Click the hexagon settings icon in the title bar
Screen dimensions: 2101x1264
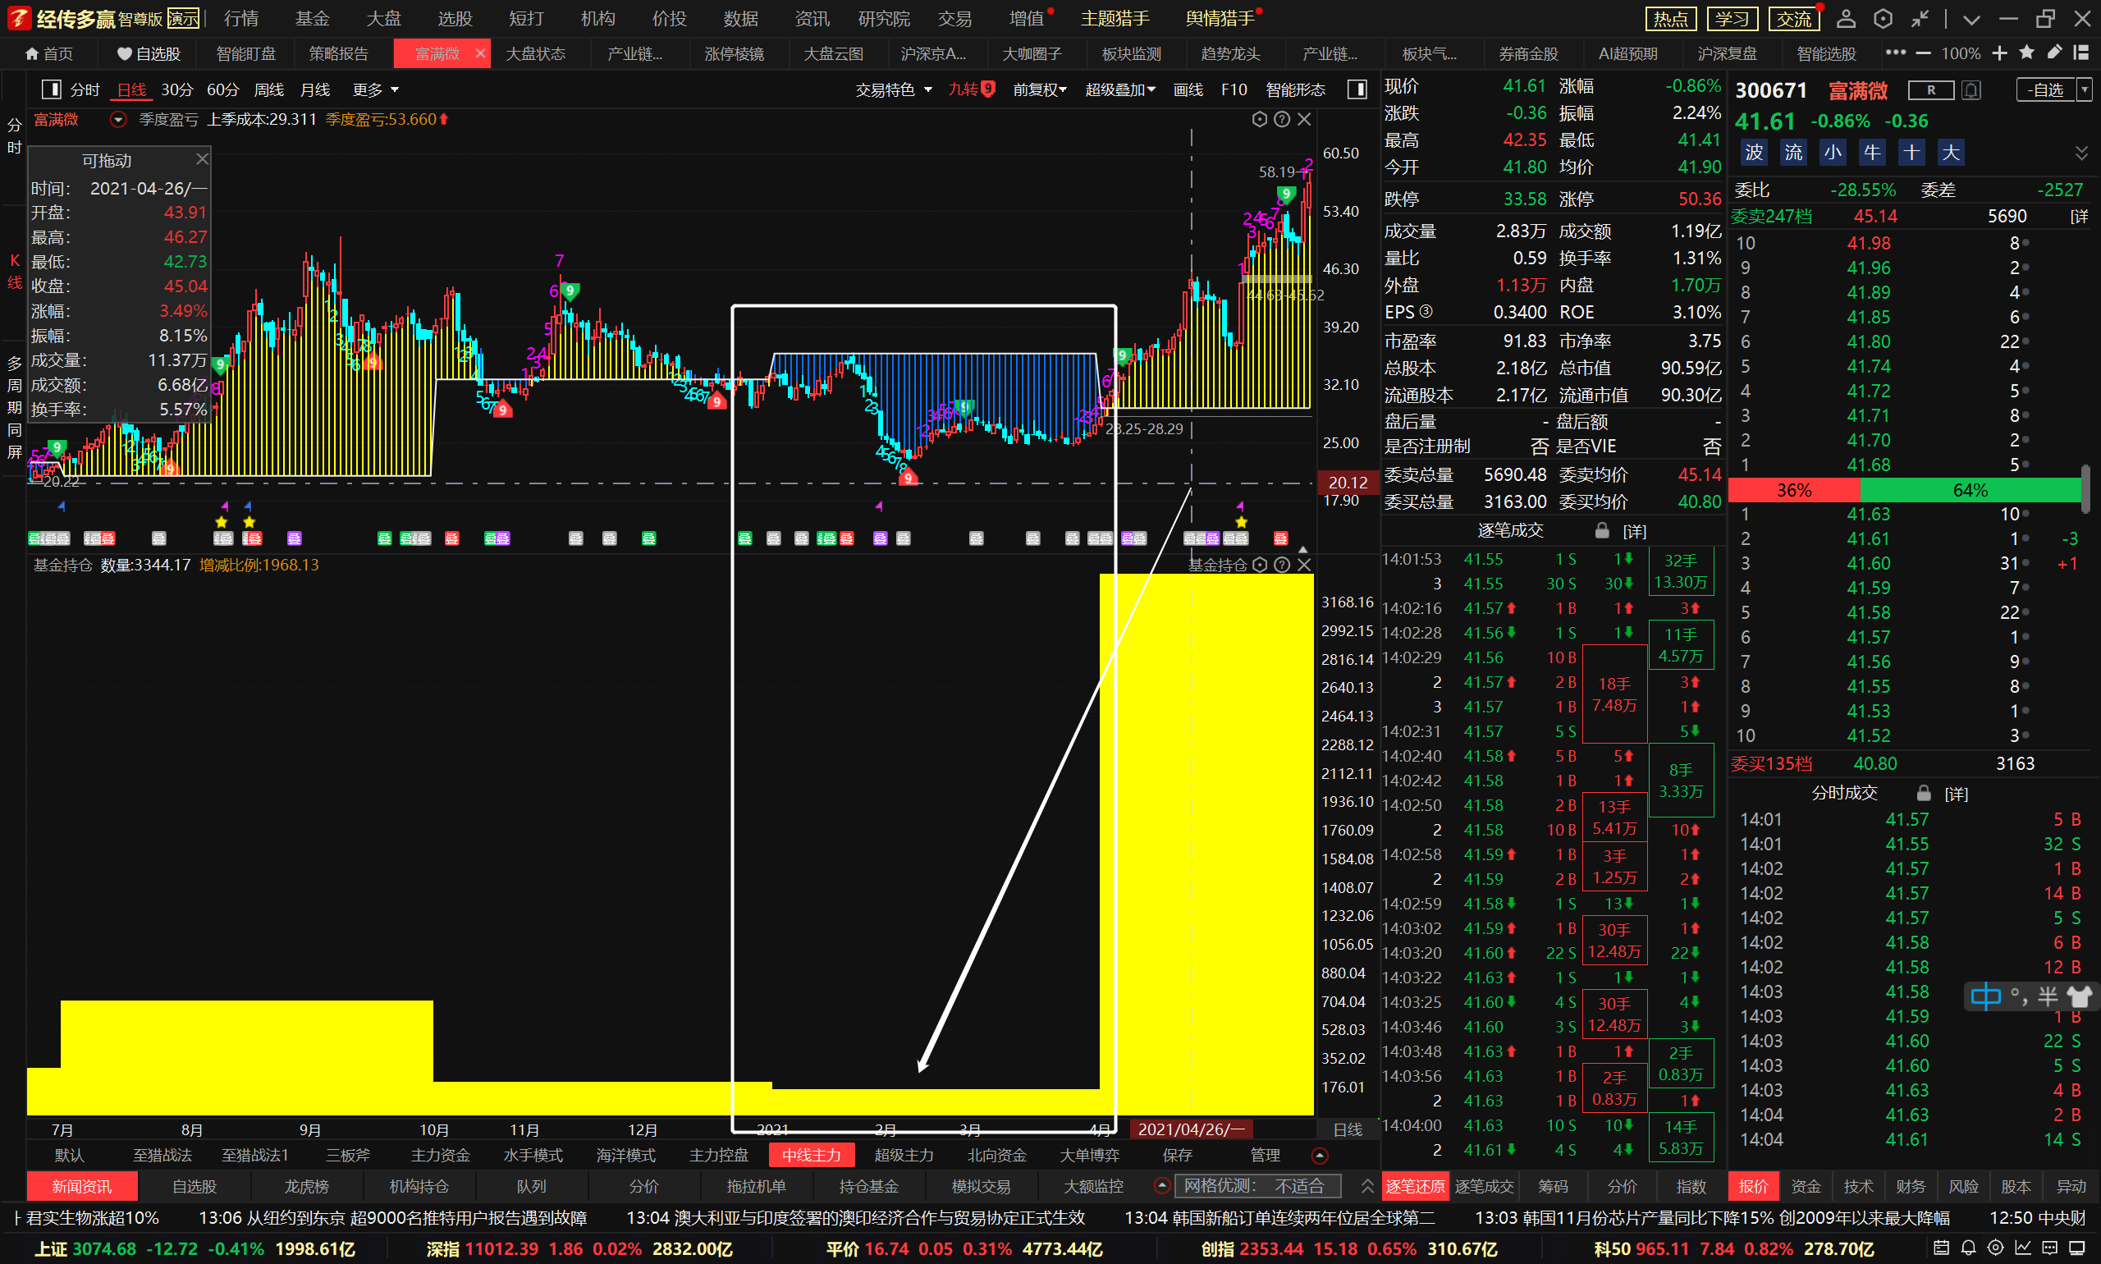coord(1883,19)
